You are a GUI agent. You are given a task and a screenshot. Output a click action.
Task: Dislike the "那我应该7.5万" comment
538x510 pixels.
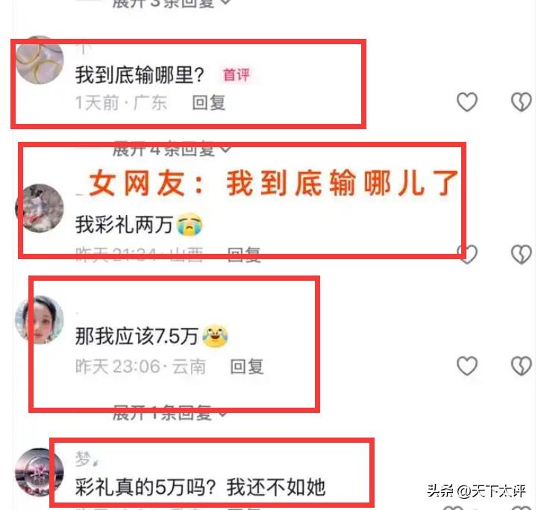[x=521, y=366]
